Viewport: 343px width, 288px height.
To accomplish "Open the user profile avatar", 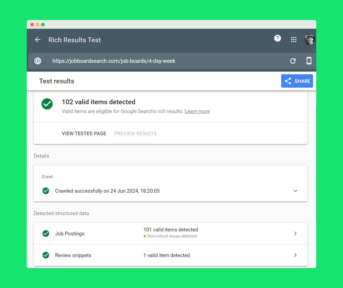I will (310, 39).
